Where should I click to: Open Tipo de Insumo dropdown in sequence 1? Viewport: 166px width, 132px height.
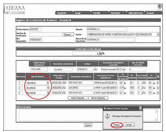pos(48,83)
